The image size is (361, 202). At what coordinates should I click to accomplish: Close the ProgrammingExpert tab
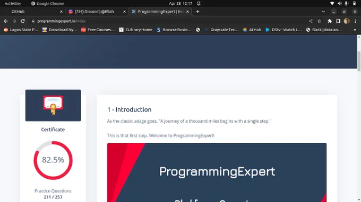click(x=187, y=12)
